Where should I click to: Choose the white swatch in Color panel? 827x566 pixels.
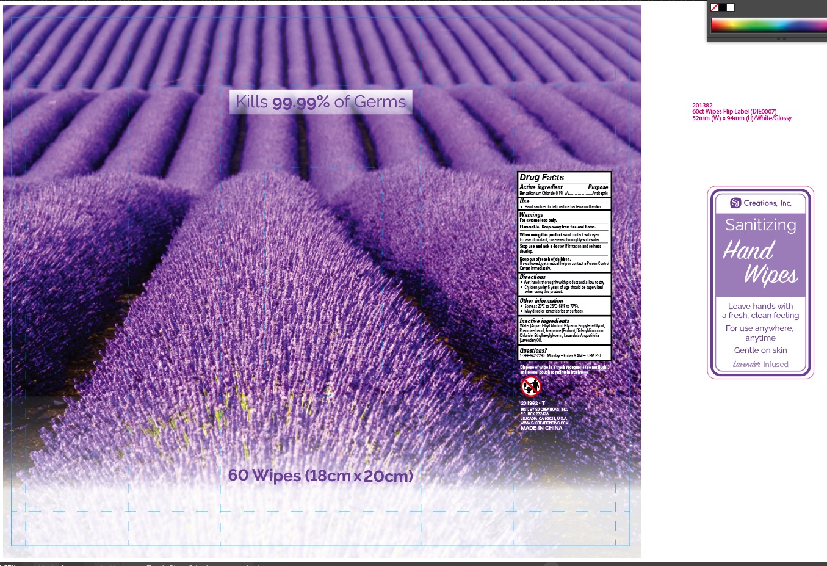pyautogui.click(x=731, y=7)
